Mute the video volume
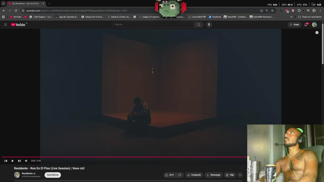 [26, 161]
